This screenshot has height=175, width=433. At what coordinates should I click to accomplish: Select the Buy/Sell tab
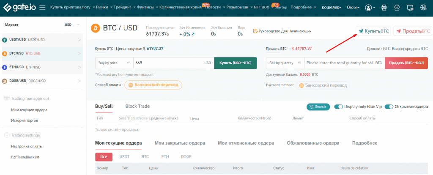point(104,106)
